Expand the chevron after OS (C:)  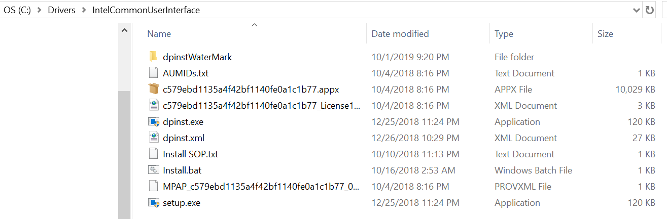(x=40, y=10)
